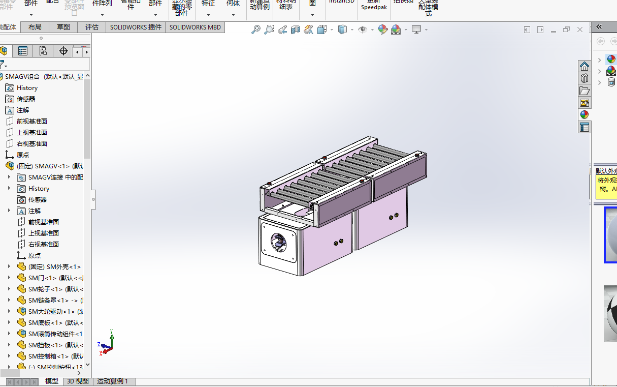This screenshot has height=387, width=617.
Task: Open the Custom Properties task pane icon
Action: (x=584, y=127)
